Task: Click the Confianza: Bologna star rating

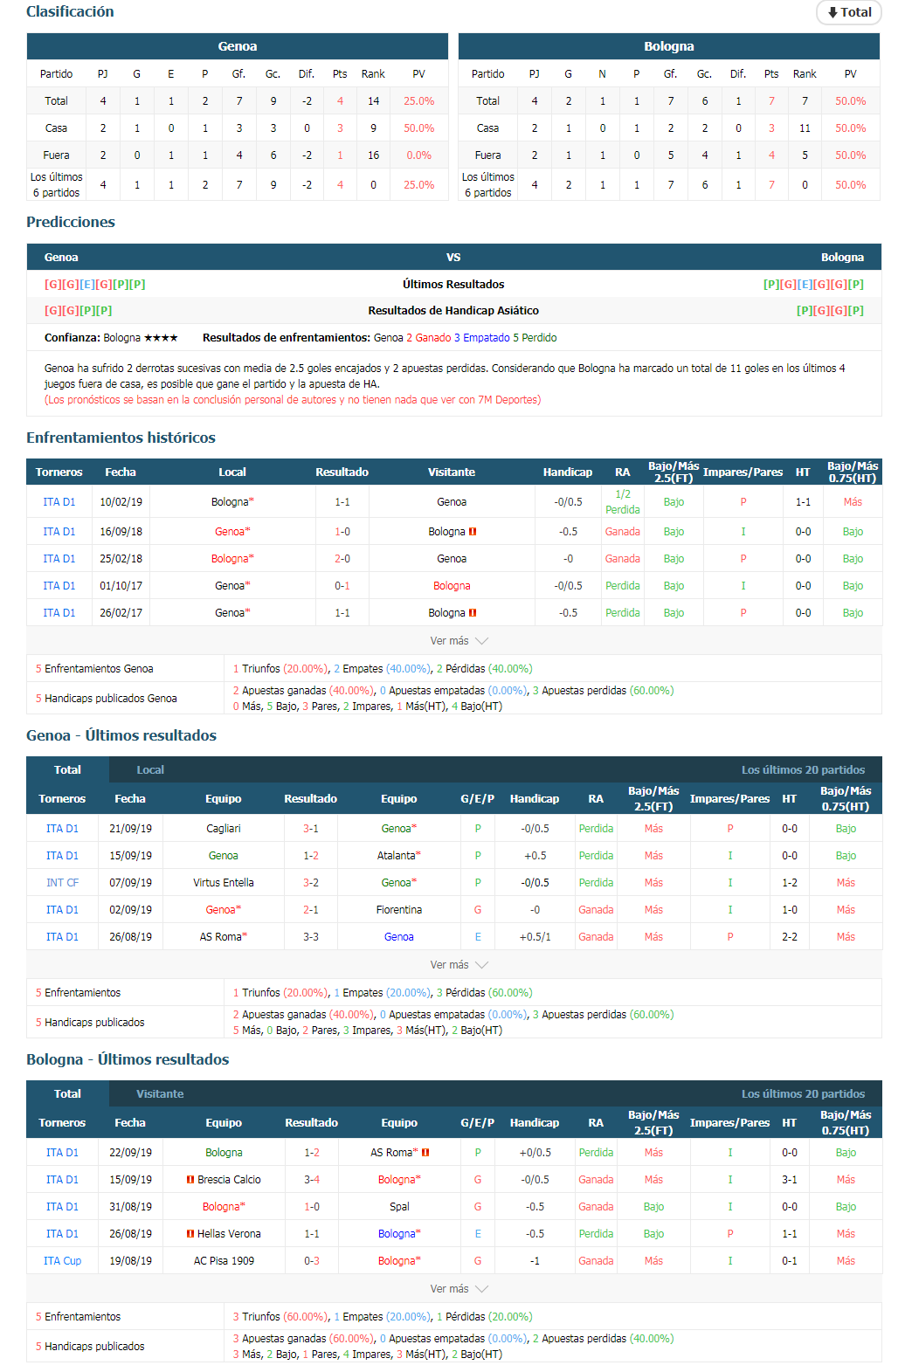Action: coord(111,337)
